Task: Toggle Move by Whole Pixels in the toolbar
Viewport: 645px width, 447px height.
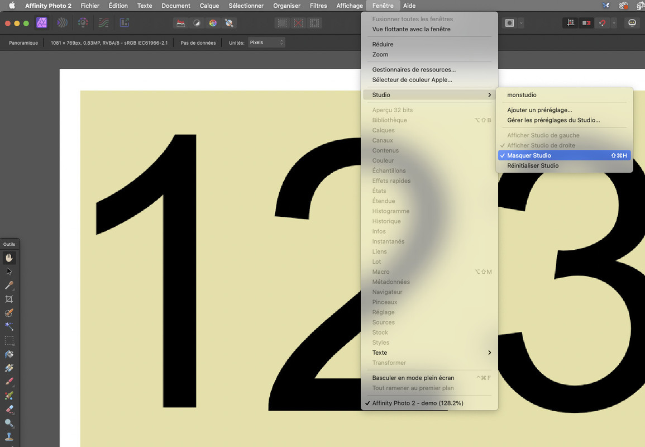Action: (x=586, y=23)
